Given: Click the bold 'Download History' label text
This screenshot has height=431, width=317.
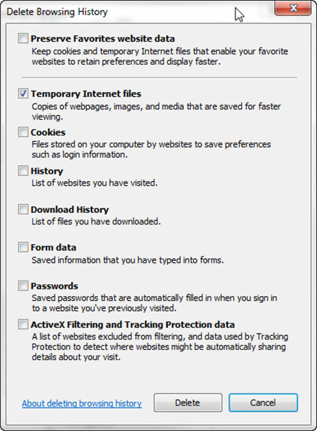Looking at the screenshot, I should click(70, 210).
